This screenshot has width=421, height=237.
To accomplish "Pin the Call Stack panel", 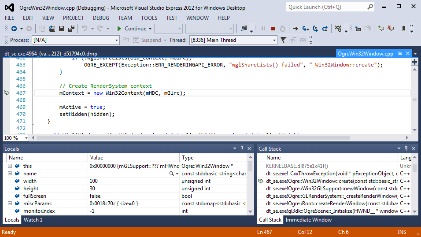I will tap(406, 148).
